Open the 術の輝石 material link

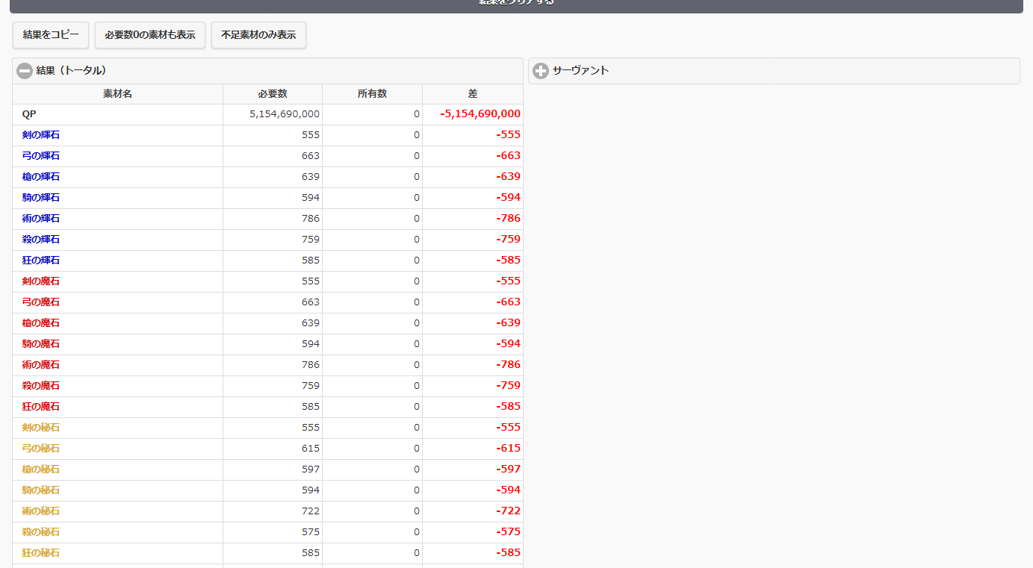41,219
